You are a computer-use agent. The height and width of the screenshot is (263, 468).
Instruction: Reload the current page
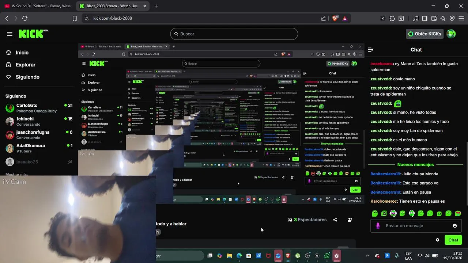click(x=25, y=18)
